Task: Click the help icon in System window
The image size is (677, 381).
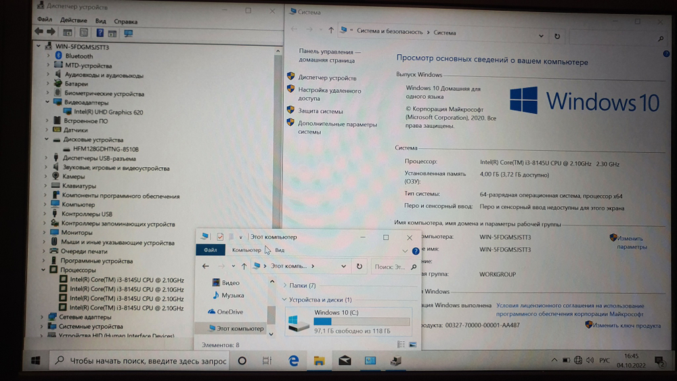Action: (665, 54)
